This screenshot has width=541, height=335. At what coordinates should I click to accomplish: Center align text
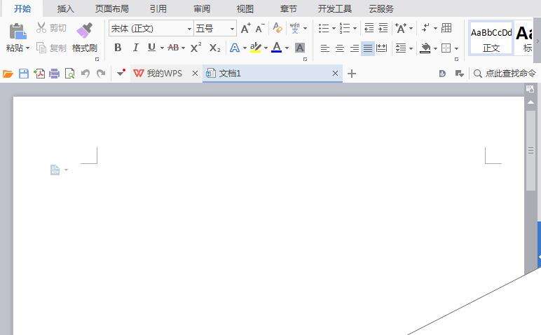pos(340,48)
